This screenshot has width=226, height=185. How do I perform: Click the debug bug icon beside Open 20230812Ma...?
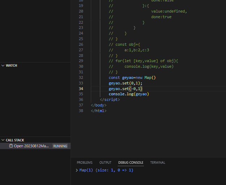pos(11,146)
